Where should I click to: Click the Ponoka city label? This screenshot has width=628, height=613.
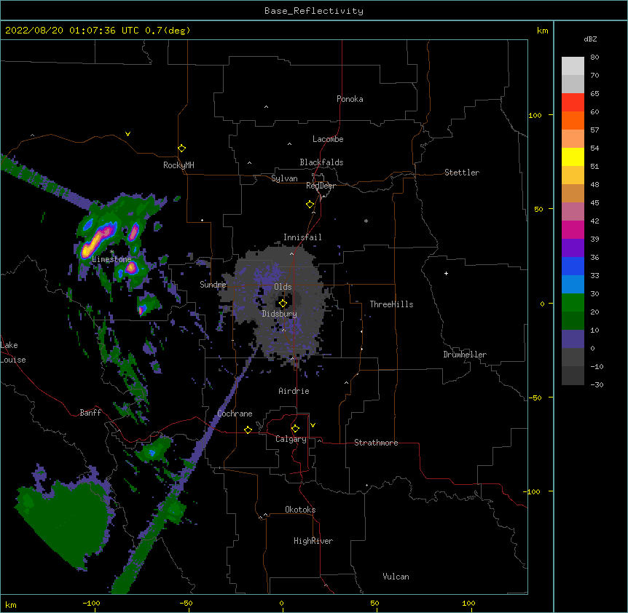350,99
